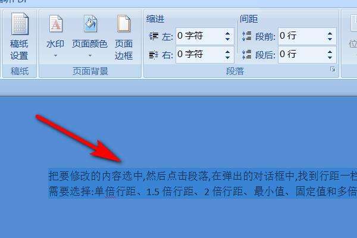
Task: Click the 段后 spacing-after icon
Action: point(246,55)
